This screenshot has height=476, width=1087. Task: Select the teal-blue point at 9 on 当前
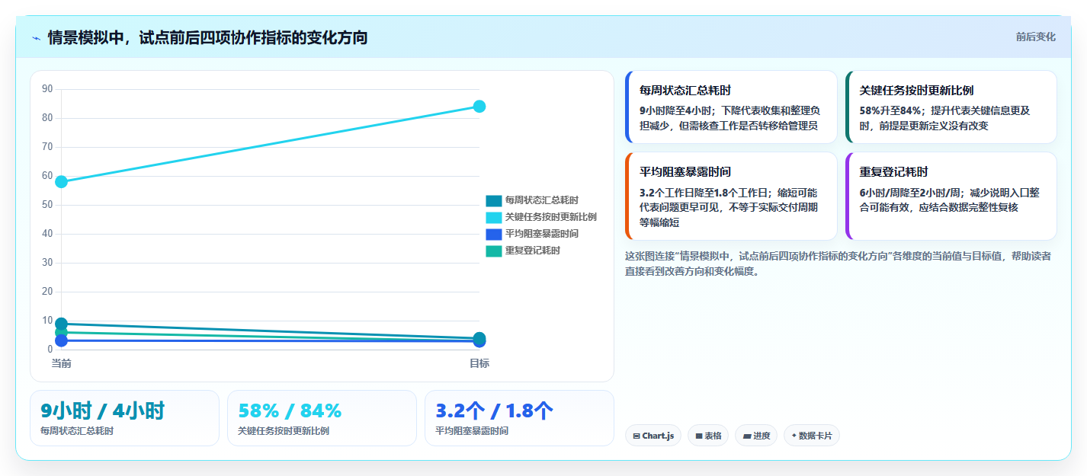[x=61, y=324]
